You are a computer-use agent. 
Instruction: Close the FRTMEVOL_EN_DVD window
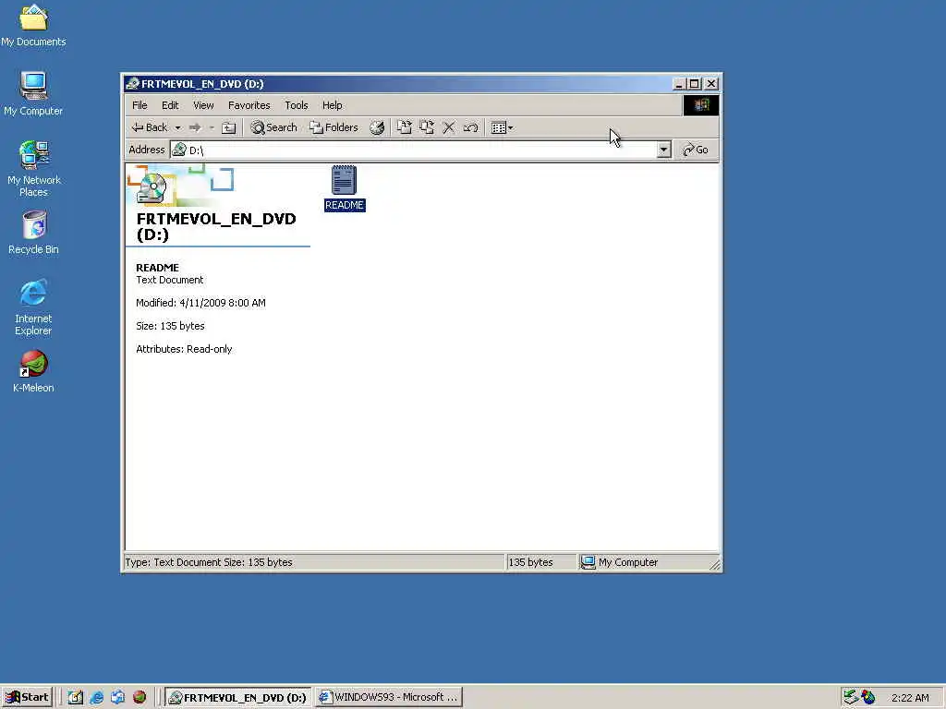click(711, 84)
